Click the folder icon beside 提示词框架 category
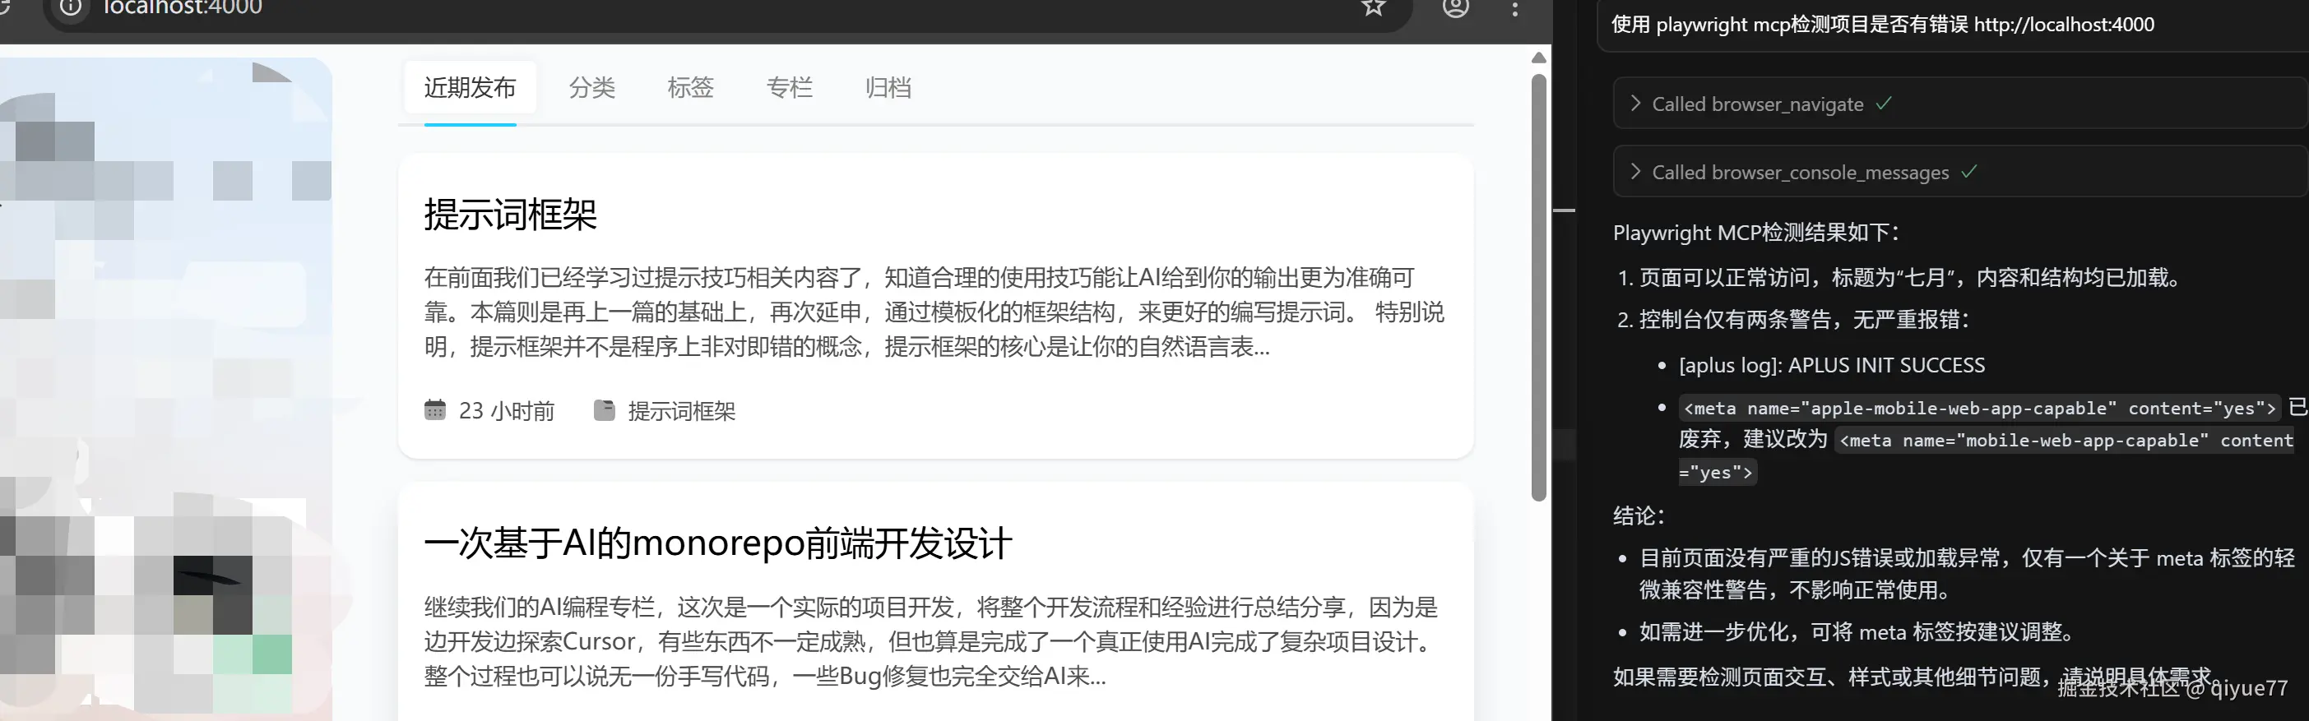2309x721 pixels. pos(605,410)
